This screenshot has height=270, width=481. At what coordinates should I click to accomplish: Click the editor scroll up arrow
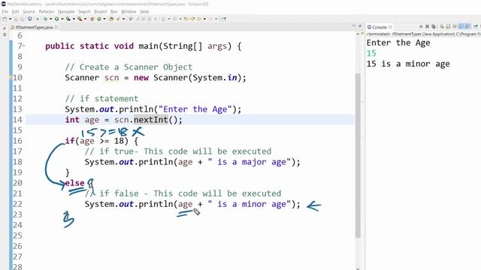point(358,34)
